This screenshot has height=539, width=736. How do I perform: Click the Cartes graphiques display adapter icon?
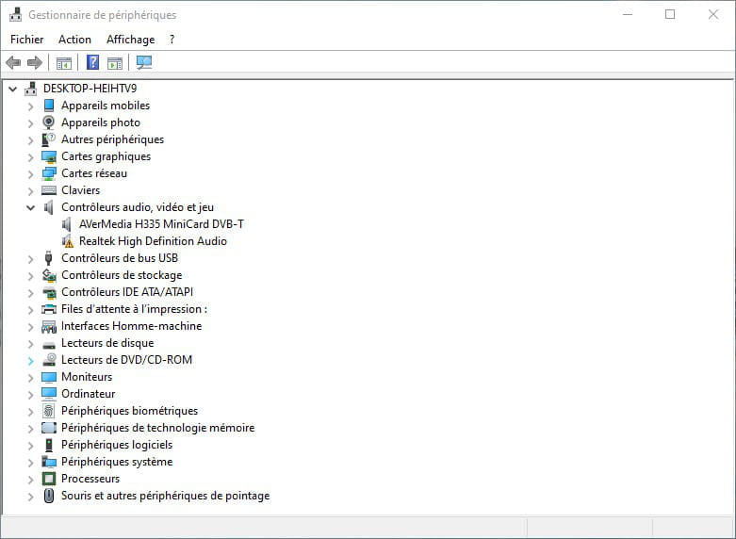click(x=48, y=156)
